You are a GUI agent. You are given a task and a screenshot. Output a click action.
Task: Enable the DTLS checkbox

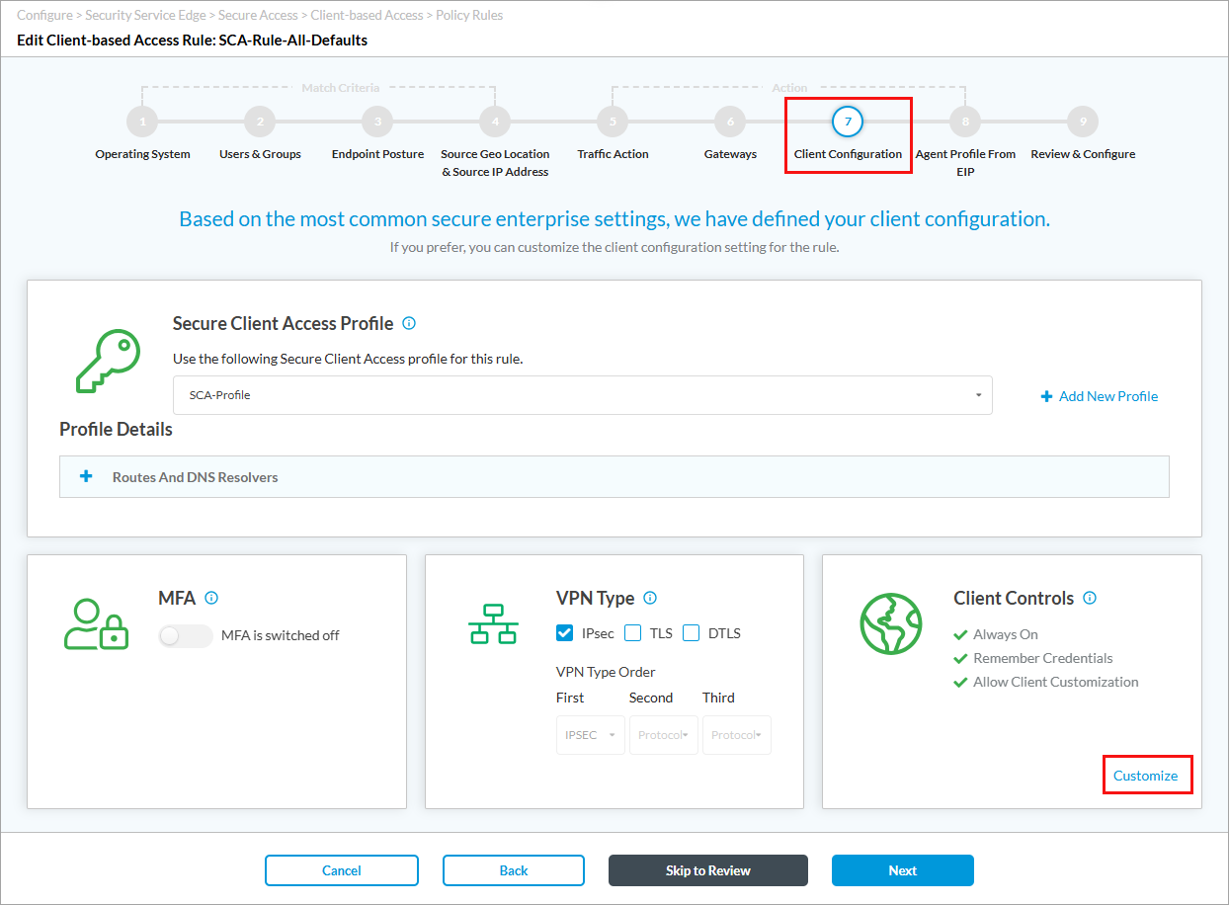coord(692,633)
